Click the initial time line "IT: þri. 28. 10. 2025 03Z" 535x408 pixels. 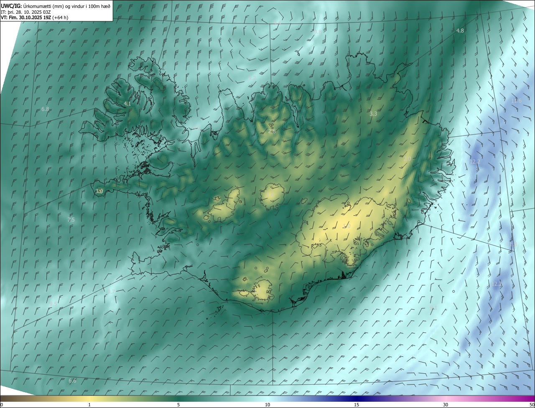tap(26, 12)
